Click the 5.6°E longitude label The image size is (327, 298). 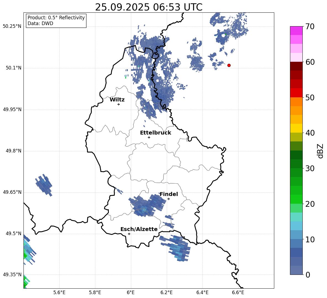point(59,292)
